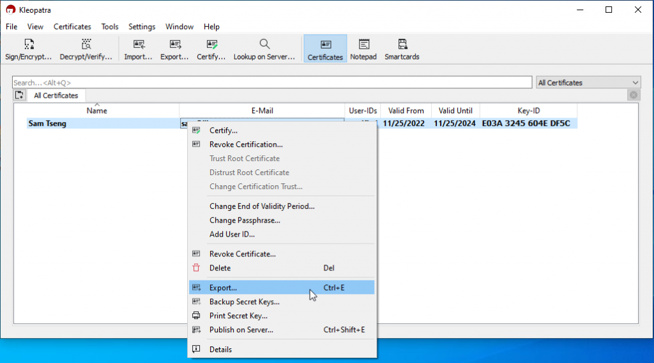
Task: Choose Certify... in the context menu
Action: [x=282, y=130]
